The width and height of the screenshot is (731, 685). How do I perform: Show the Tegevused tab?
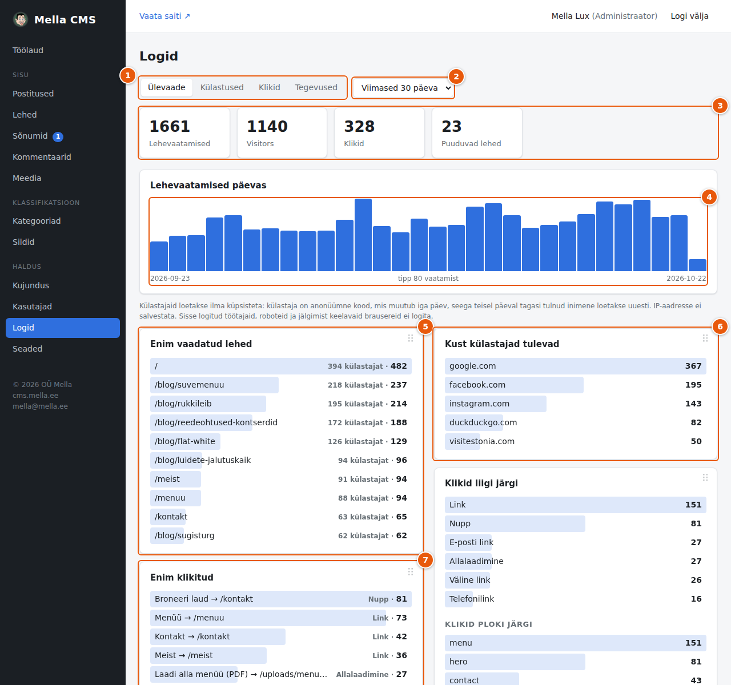pos(316,87)
